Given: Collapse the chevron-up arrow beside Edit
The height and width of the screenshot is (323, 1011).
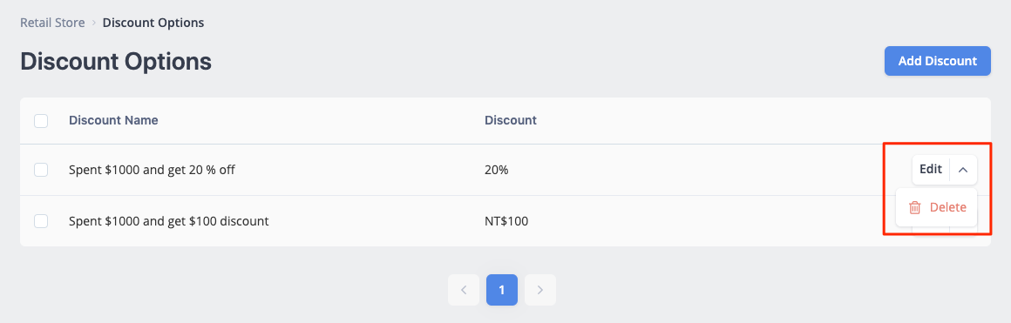Looking at the screenshot, I should (x=963, y=170).
